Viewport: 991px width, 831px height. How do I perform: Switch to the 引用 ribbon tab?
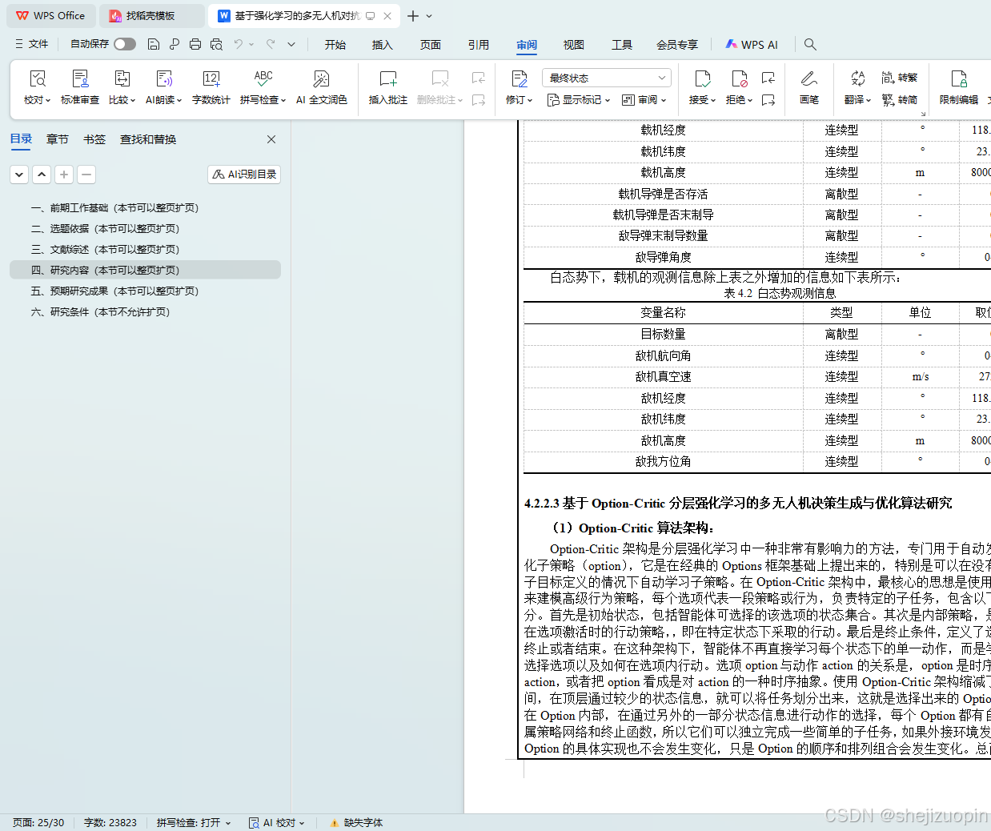[479, 45]
